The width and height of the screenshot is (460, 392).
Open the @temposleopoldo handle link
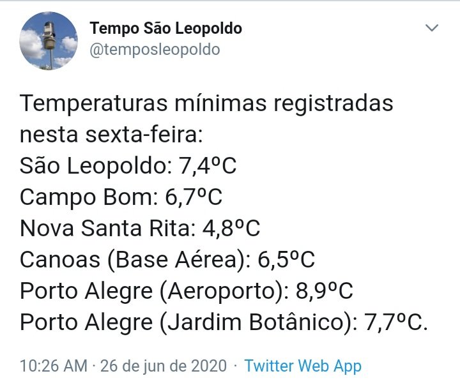[x=155, y=49]
